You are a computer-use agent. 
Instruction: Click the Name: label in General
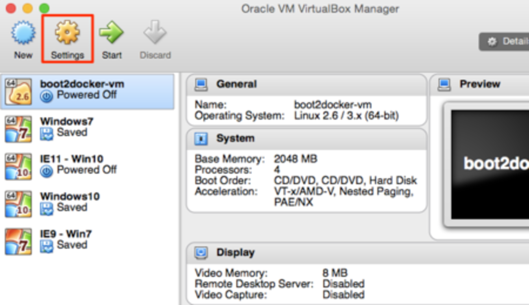[210, 105]
